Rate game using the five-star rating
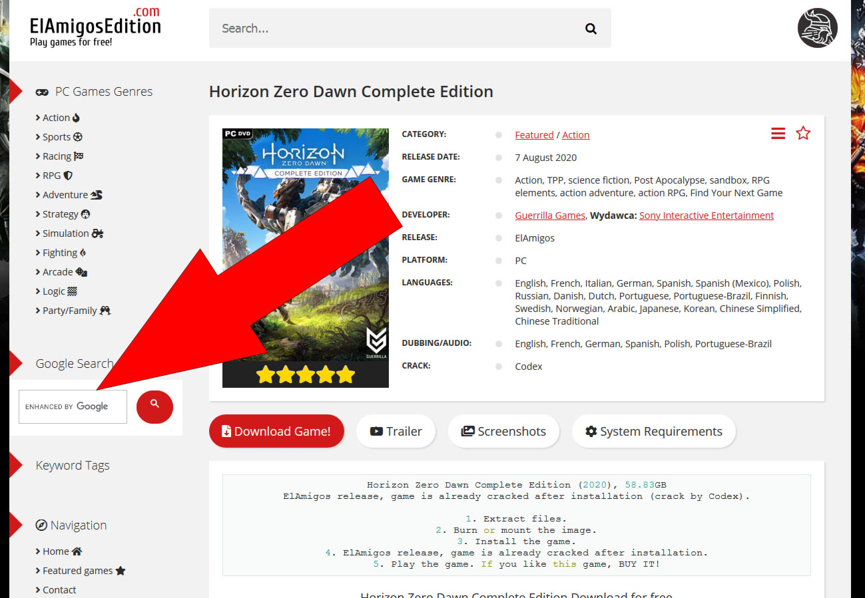Viewport: 865px width, 598px height. click(306, 375)
